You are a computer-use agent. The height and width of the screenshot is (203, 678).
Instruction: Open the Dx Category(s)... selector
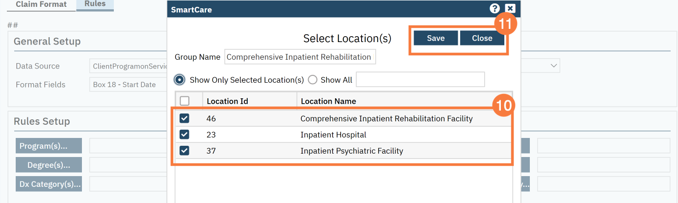(x=49, y=184)
